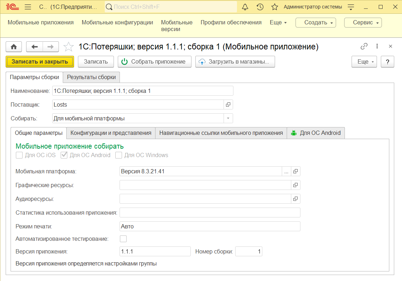Open the notifications bell
This screenshot has width=402, height=281.
[x=245, y=7]
